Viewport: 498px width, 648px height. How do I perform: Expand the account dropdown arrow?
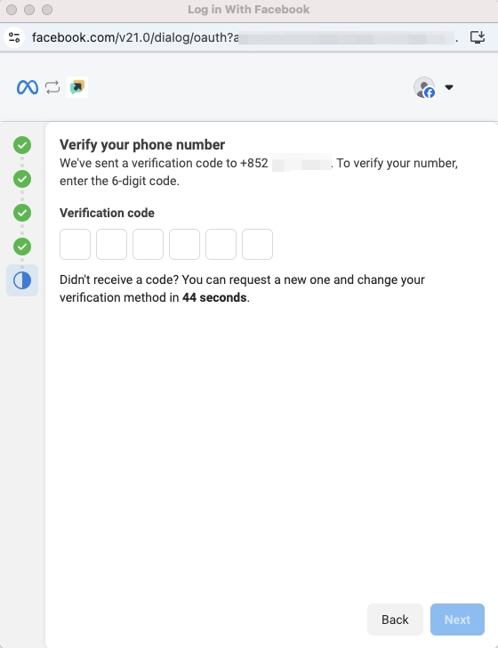(449, 87)
